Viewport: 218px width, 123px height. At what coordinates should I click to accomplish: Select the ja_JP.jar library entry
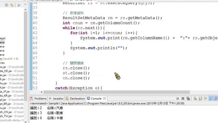tap(12, 92)
